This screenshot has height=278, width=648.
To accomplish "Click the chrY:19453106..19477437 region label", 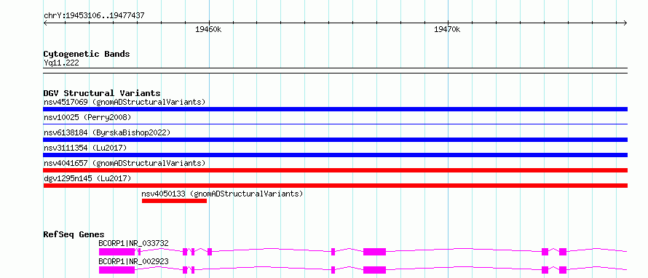I will 94,16.
